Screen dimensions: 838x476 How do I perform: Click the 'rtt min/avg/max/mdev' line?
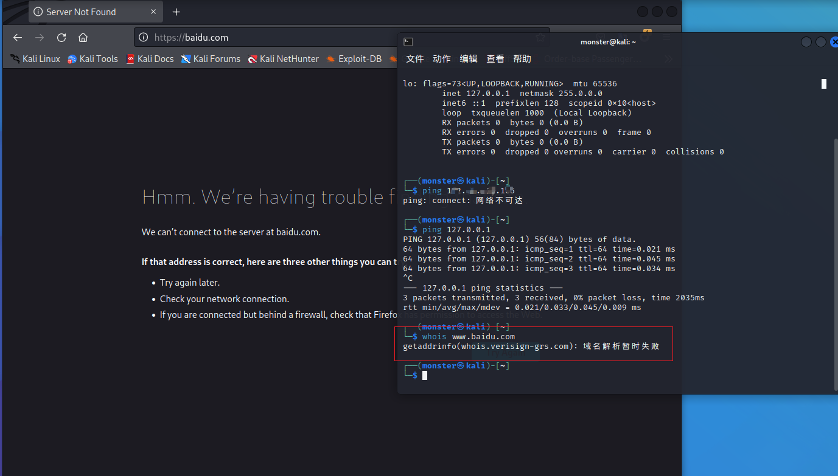tap(522, 308)
